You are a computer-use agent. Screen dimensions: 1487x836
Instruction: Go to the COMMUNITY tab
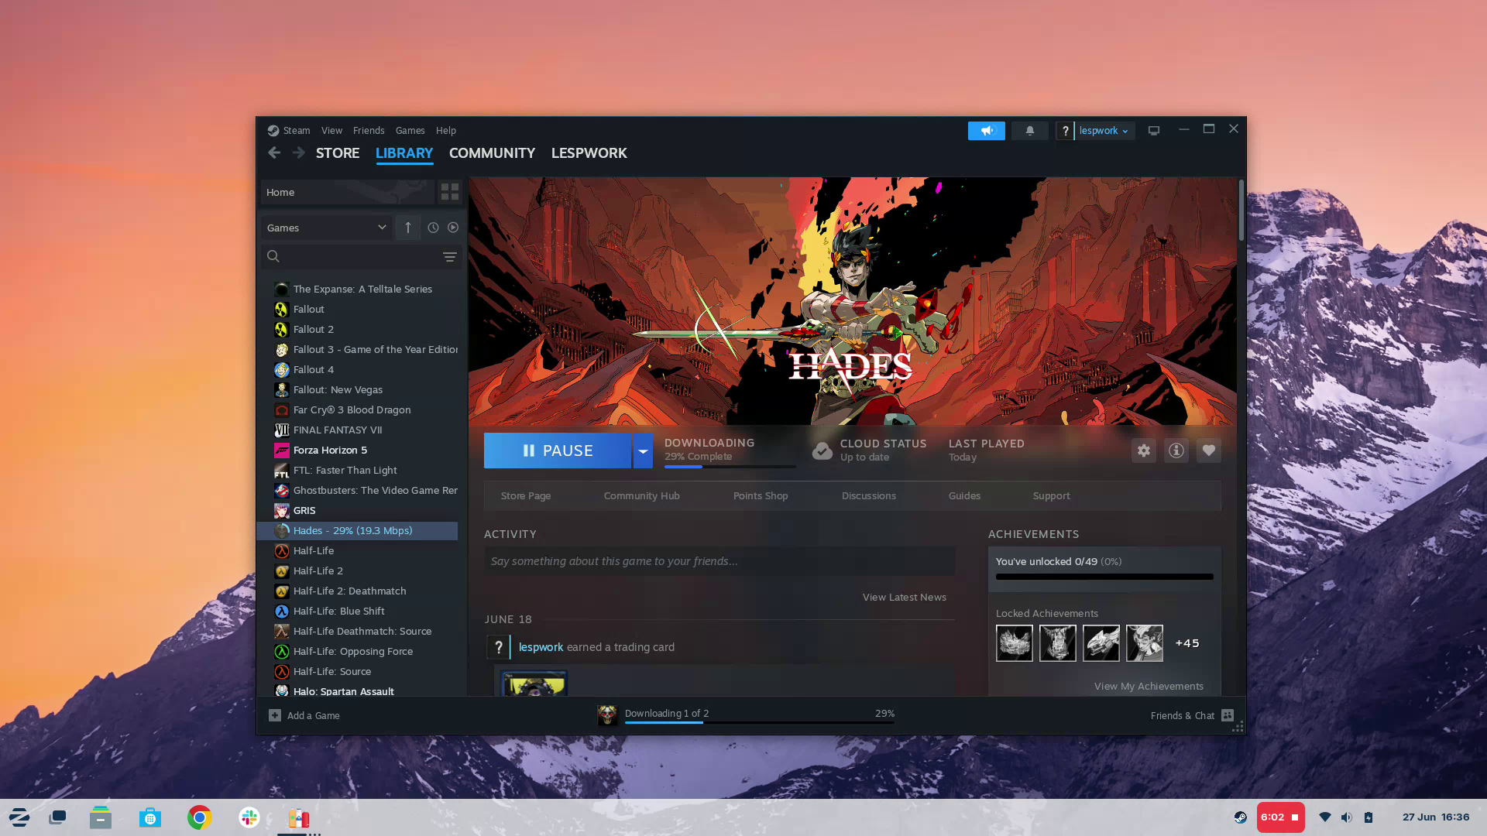pos(492,153)
